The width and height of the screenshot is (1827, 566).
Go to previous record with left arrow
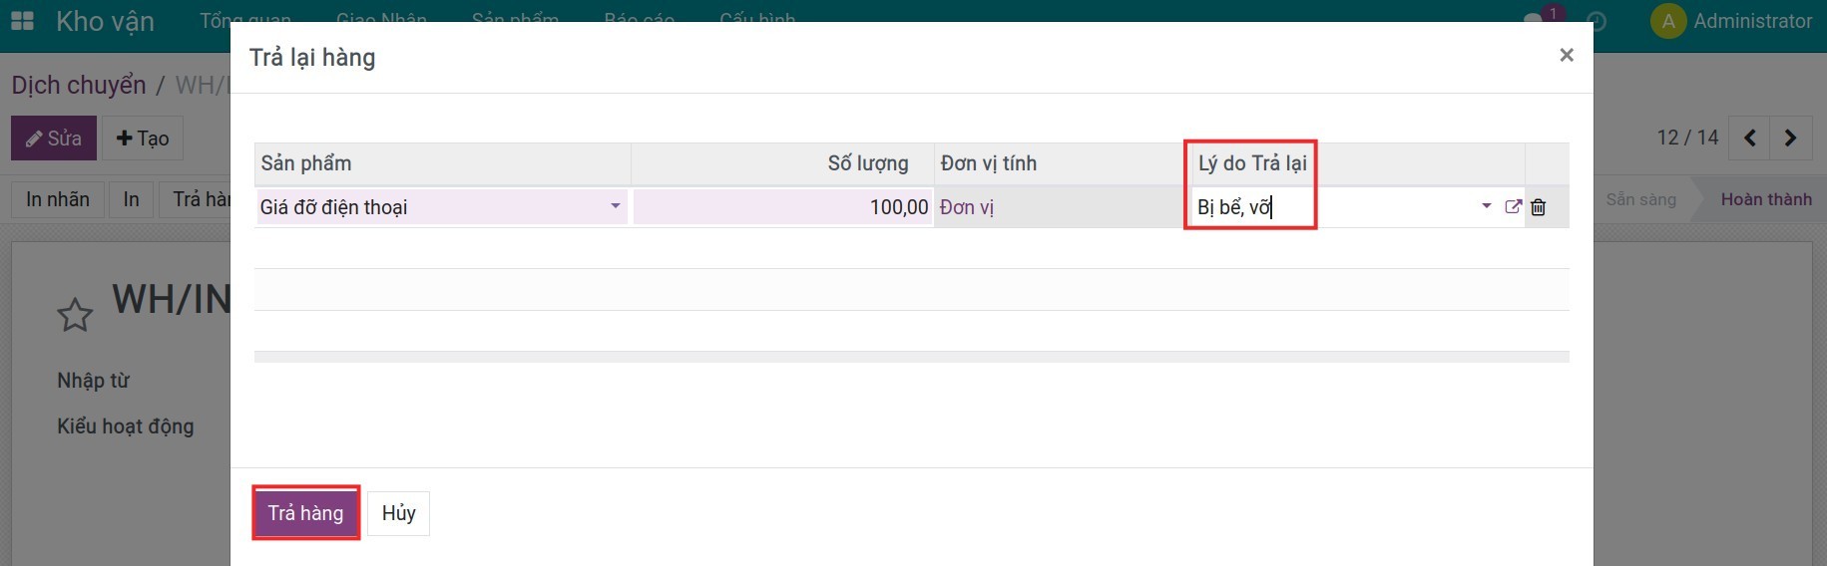1749,139
